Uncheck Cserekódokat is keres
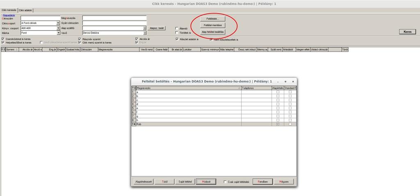 click(x=3, y=39)
